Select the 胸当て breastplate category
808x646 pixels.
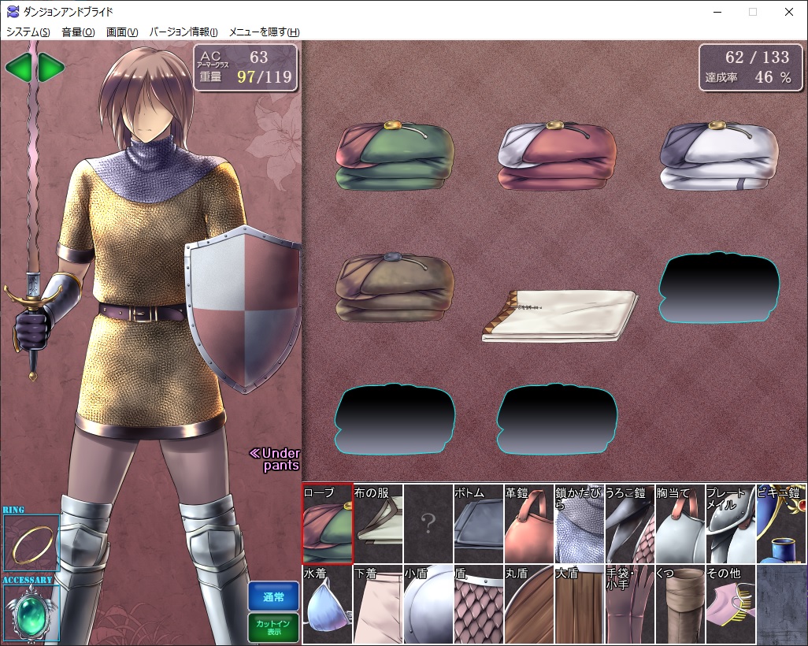coord(680,524)
